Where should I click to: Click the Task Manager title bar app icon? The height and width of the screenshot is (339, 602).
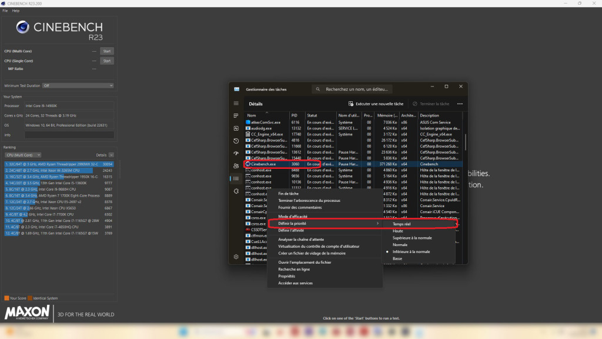click(236, 89)
